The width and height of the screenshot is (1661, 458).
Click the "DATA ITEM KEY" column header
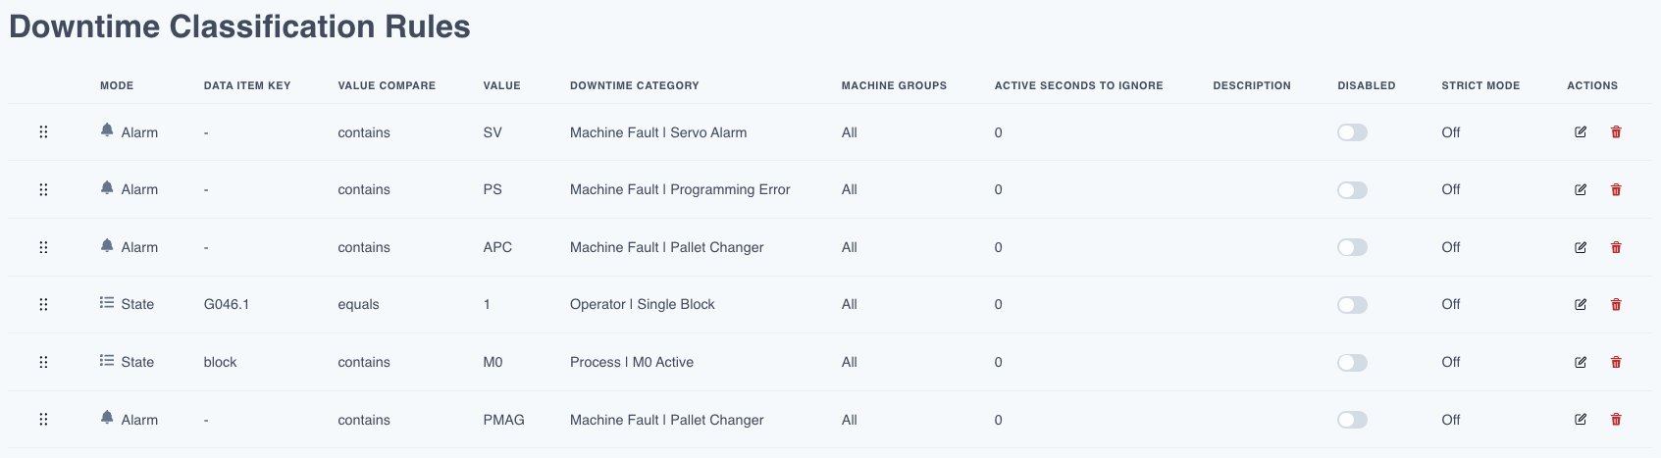[247, 85]
